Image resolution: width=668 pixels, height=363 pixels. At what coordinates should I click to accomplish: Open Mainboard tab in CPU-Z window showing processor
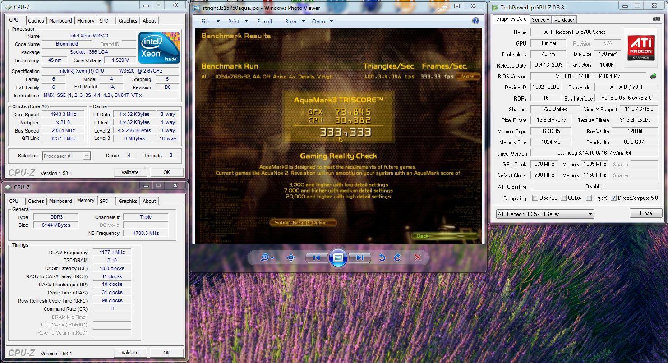(x=60, y=21)
